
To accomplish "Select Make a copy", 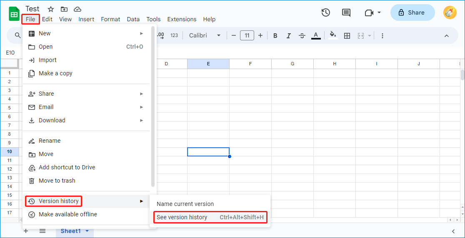I will coord(87,73).
